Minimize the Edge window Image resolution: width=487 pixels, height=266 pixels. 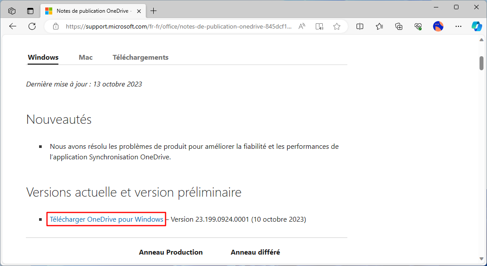436,7
